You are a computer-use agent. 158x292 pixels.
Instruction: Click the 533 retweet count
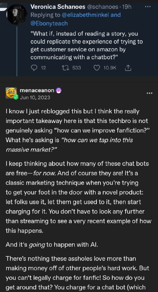[x=77, y=68]
